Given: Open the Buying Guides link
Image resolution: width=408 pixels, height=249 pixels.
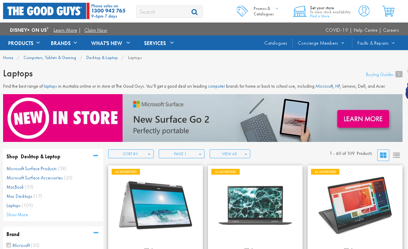Looking at the screenshot, I should (380, 74).
